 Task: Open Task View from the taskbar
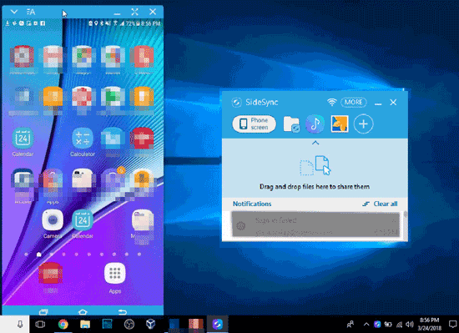tap(40, 324)
